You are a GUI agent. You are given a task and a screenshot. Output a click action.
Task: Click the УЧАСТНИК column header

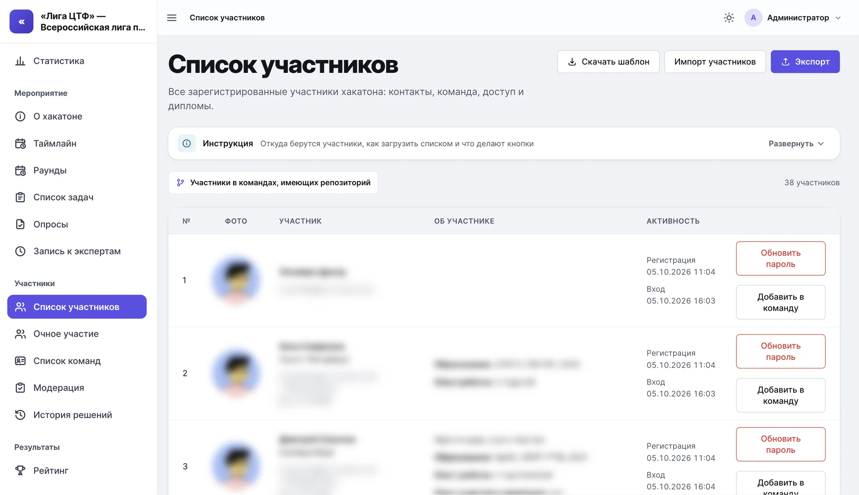pyautogui.click(x=300, y=221)
